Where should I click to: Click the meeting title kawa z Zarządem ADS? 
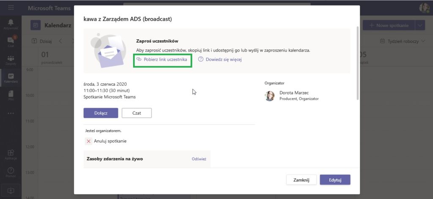pyautogui.click(x=128, y=19)
